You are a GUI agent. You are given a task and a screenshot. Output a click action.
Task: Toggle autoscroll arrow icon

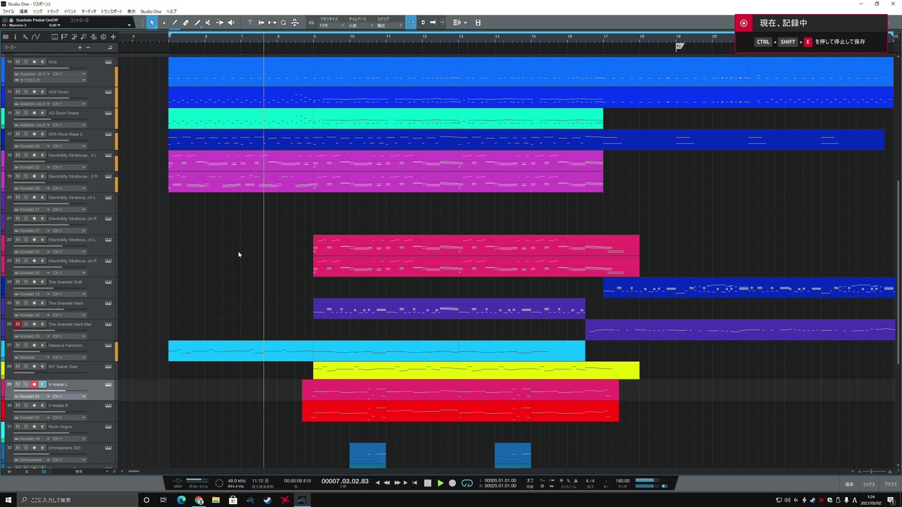433,23
